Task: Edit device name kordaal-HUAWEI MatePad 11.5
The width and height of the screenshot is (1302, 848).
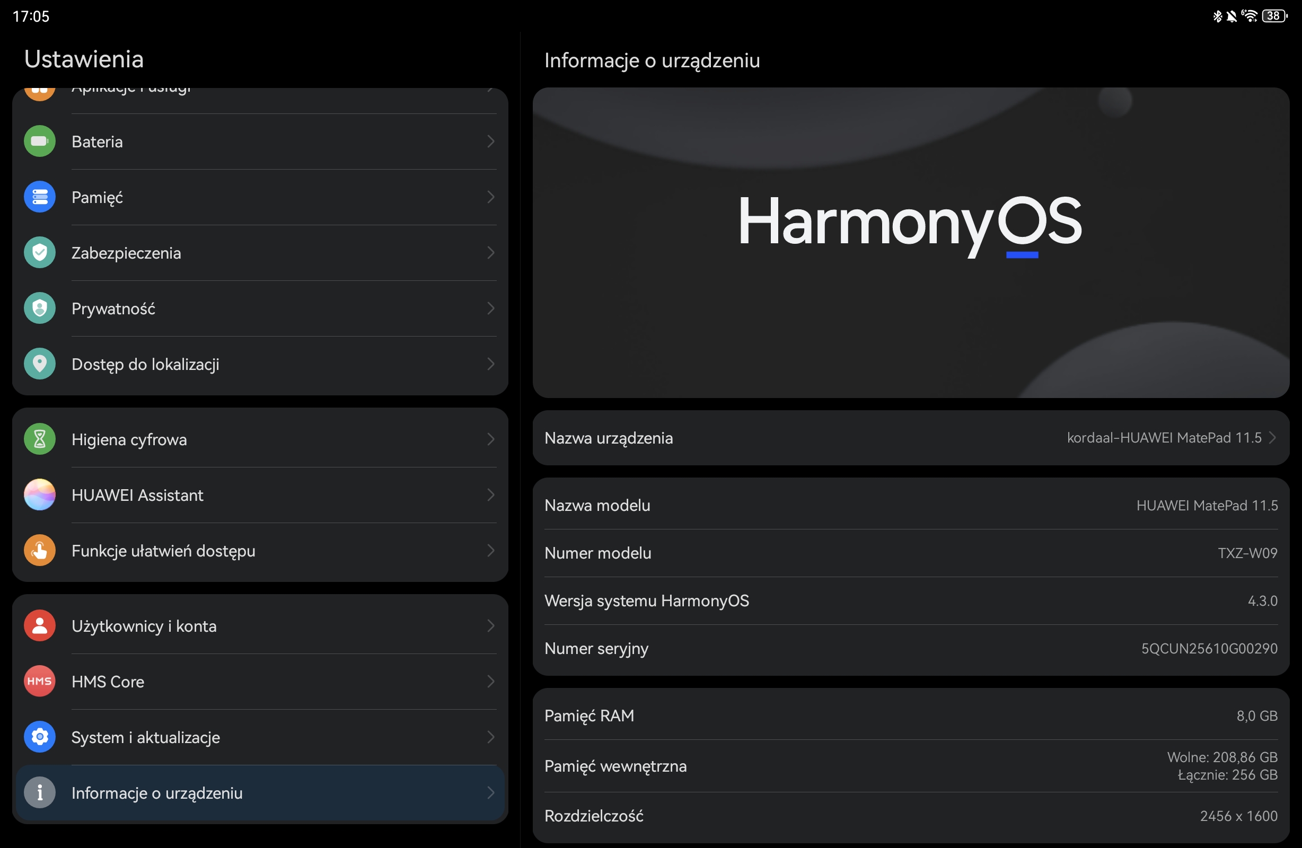Action: [911, 438]
